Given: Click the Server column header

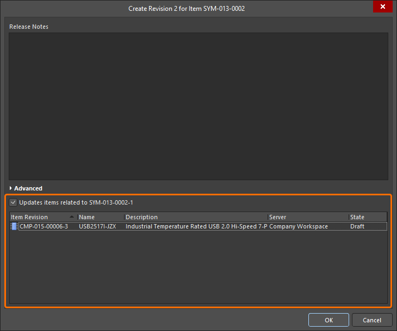Looking at the screenshot, I should coord(308,217).
